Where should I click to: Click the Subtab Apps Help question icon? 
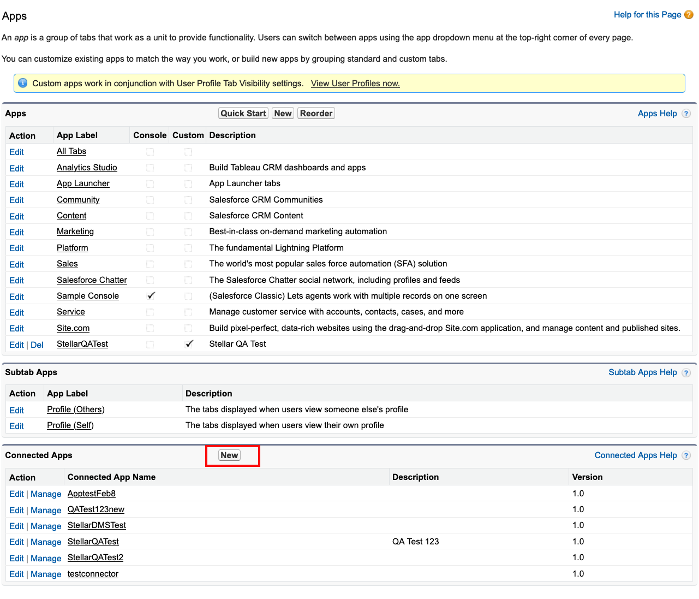click(686, 372)
